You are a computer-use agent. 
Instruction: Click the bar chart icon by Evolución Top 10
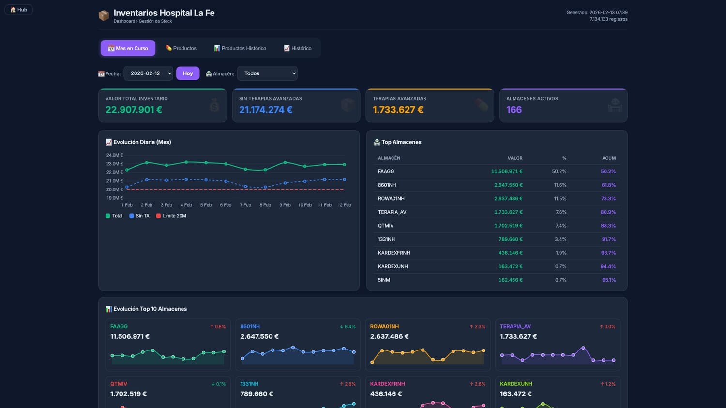109,309
